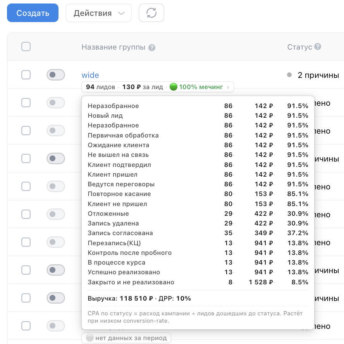Viewport: 344px width, 344px height.
Task: Select the Клиент пришел status row
Action: point(198,174)
